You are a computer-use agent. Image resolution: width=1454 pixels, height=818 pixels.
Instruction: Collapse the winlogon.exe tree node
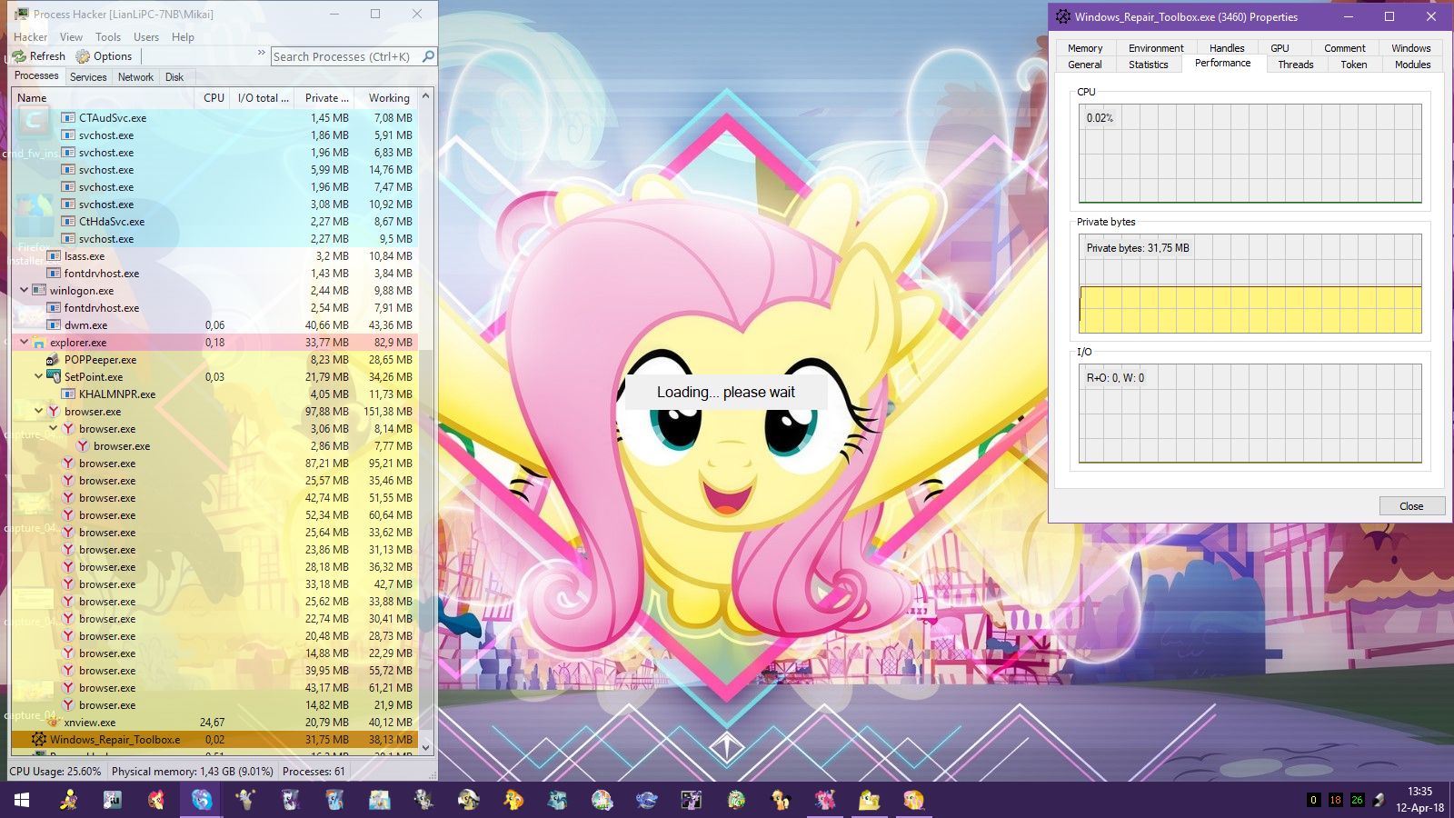pyautogui.click(x=25, y=291)
